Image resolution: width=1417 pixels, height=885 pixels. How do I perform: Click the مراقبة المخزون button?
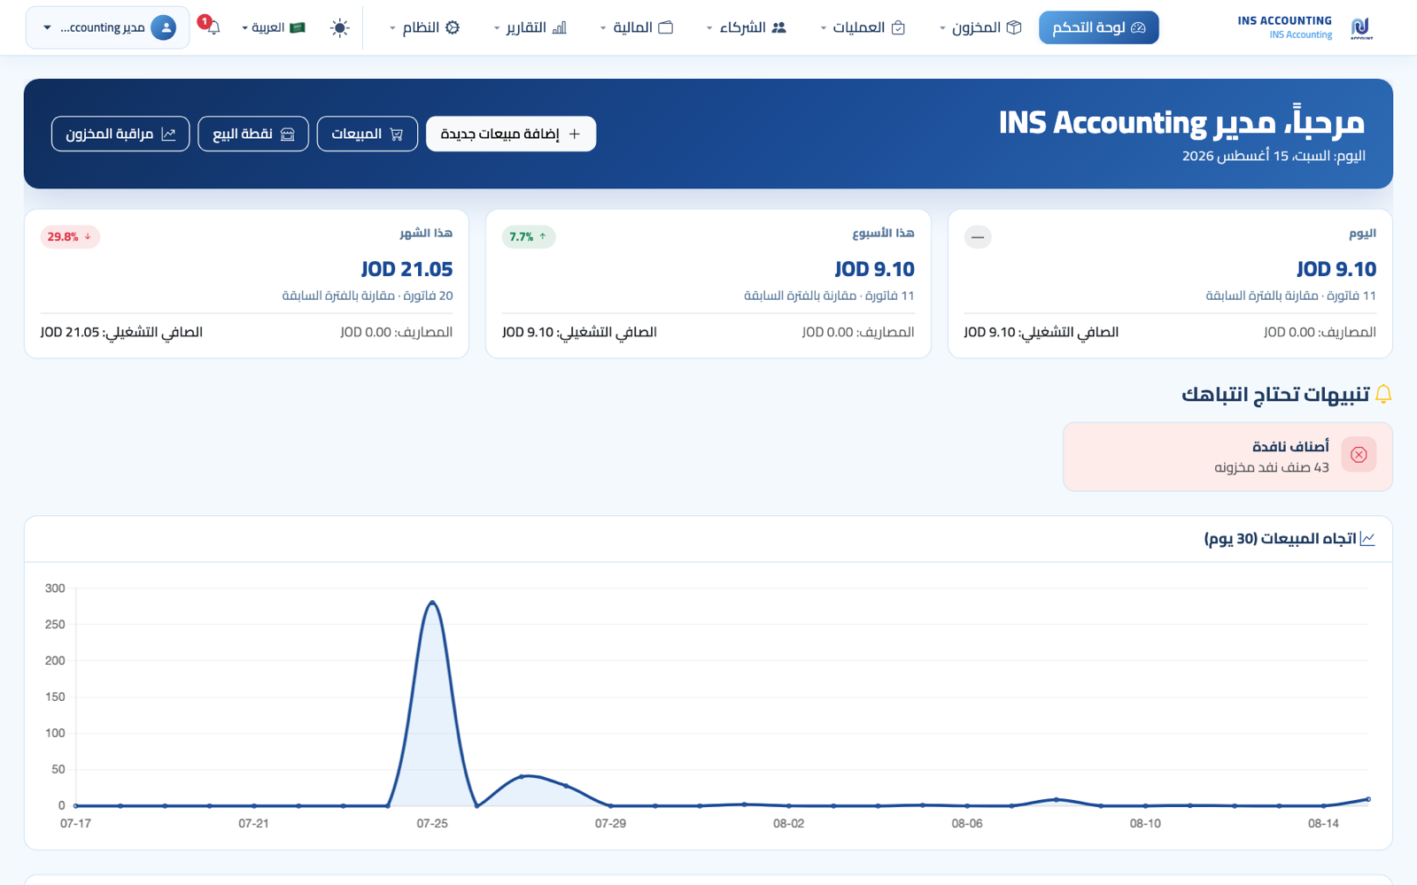pyautogui.click(x=120, y=134)
